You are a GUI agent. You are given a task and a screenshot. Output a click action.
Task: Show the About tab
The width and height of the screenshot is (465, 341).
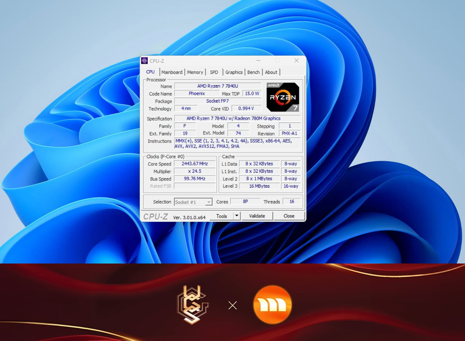click(271, 72)
